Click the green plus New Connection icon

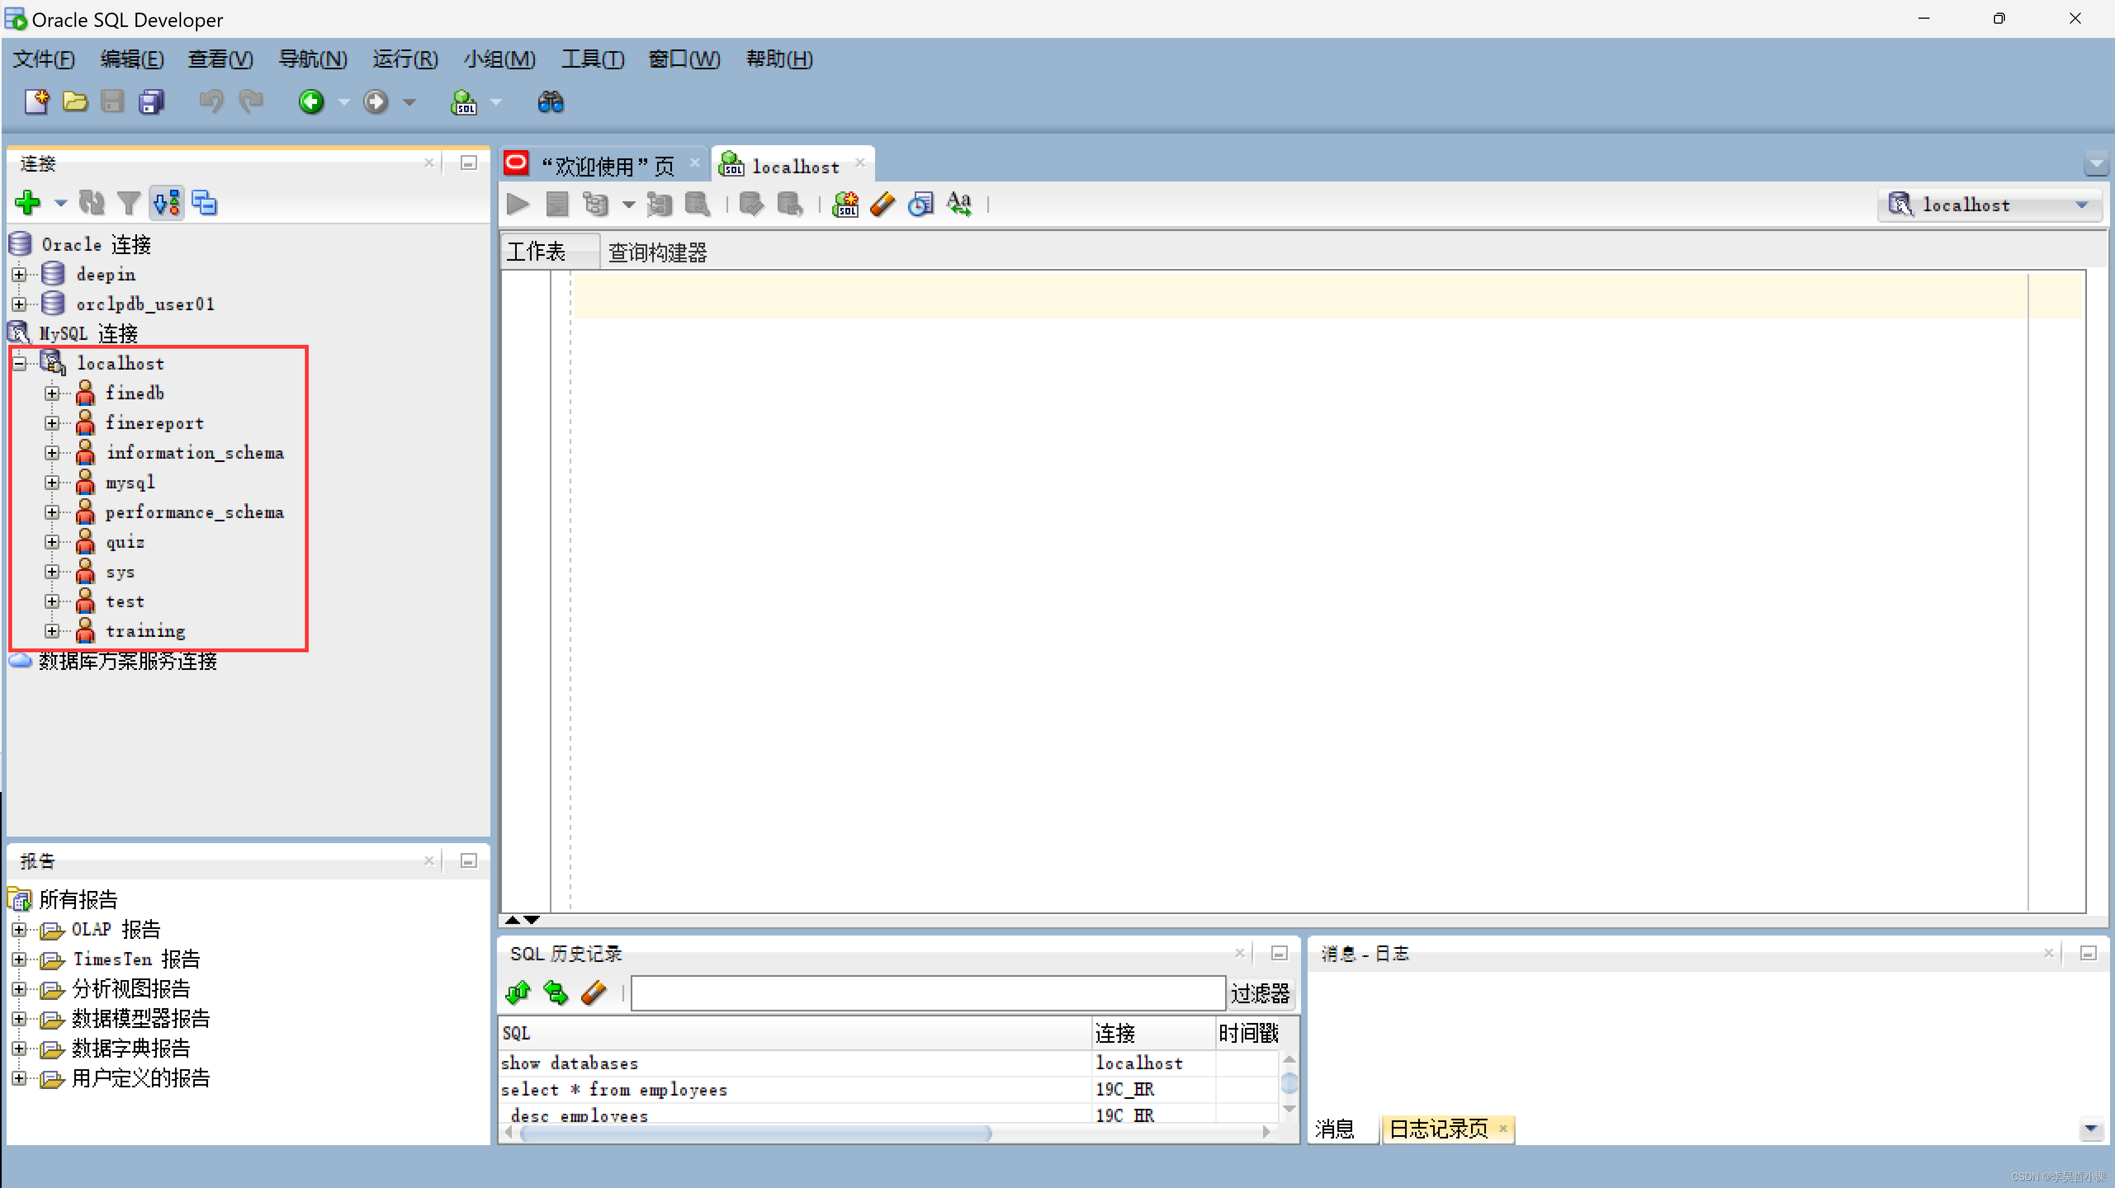point(27,202)
